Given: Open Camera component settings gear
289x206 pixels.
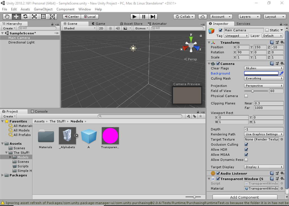Looking at the screenshot, I should click(x=282, y=63).
